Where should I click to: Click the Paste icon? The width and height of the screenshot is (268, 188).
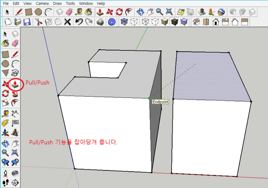click(58, 22)
